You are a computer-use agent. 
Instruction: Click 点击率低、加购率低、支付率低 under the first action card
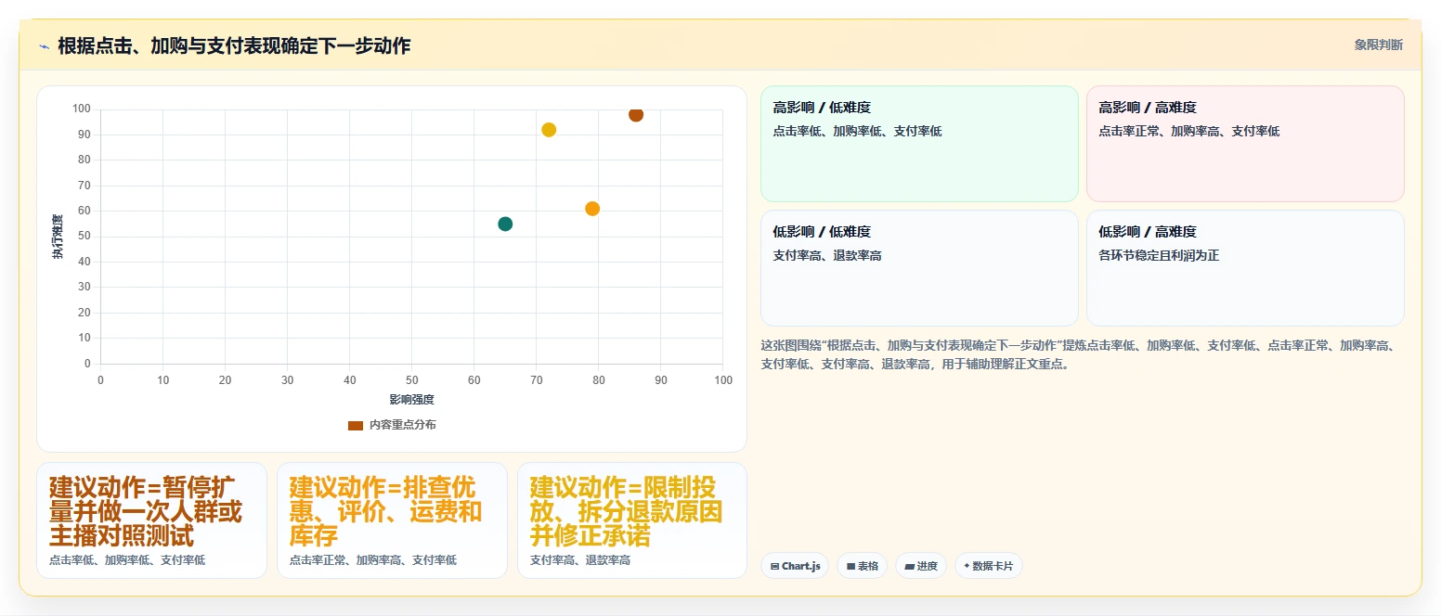pyautogui.click(x=127, y=560)
